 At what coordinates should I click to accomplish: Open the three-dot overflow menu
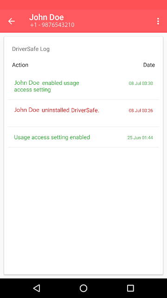click(158, 21)
